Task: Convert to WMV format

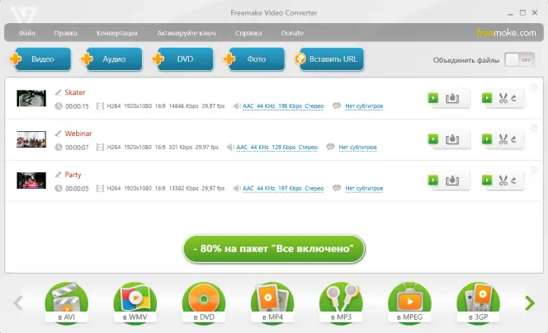Action: 135,303
